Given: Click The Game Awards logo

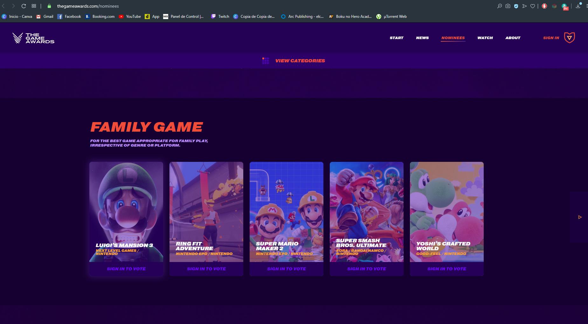Looking at the screenshot, I should click(x=33, y=38).
